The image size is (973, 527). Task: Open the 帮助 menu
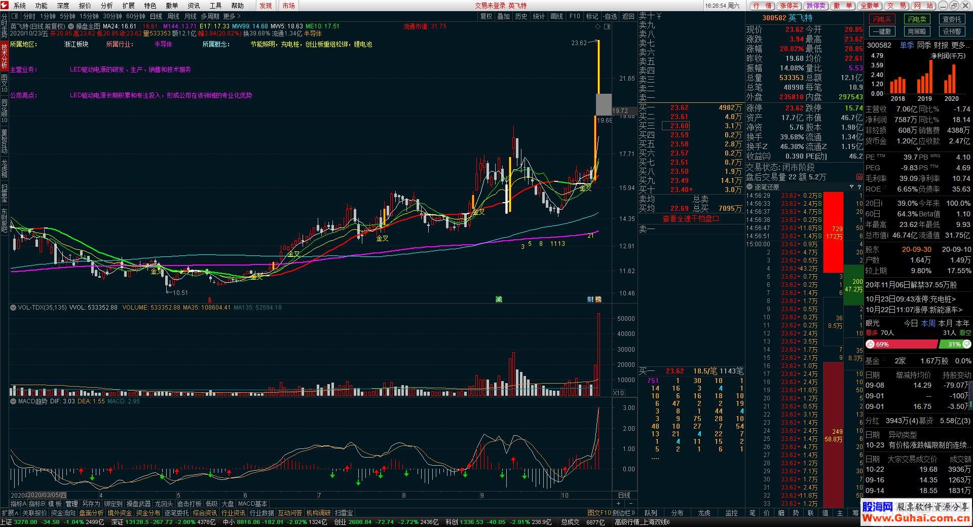237,6
